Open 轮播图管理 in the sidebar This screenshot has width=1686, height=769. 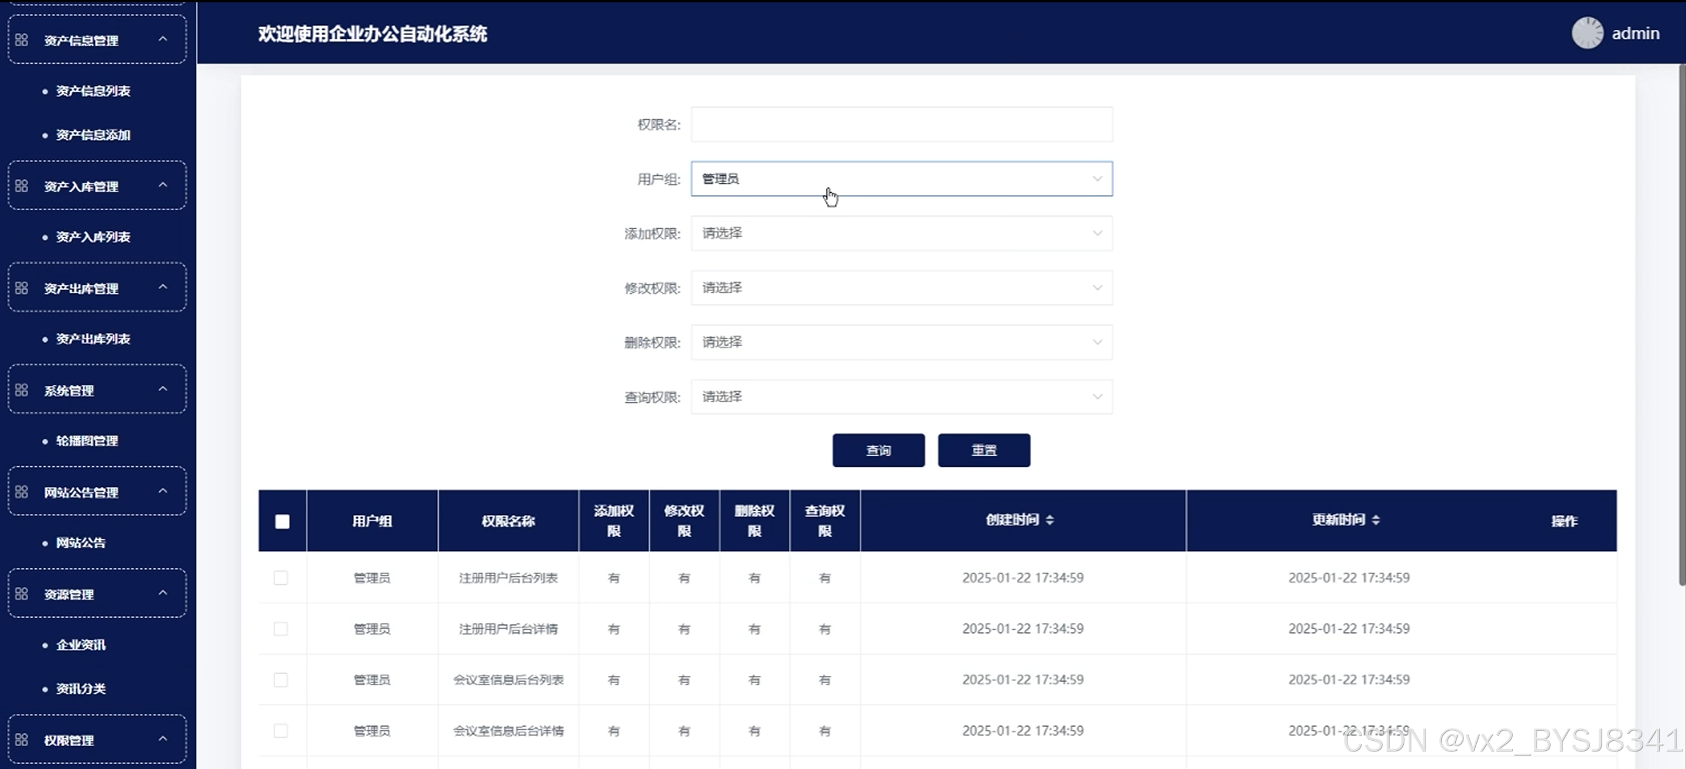87,440
